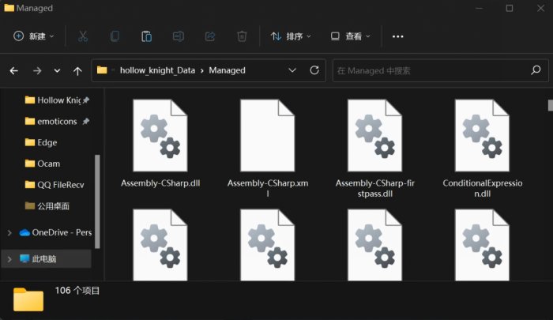Expand the 此电脑 (This PC) node

click(x=9, y=259)
